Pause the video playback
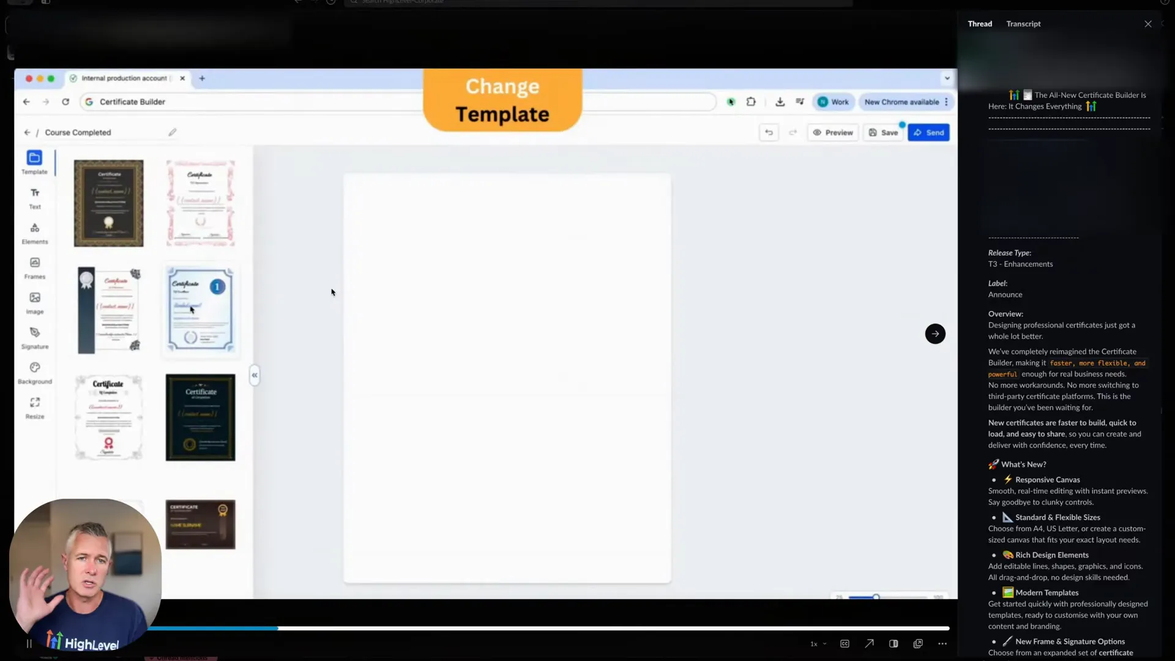 coord(28,643)
